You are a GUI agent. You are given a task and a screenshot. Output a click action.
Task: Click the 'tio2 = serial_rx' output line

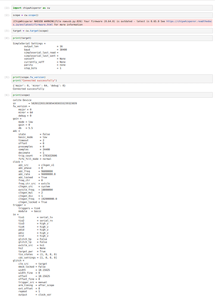click(x=36, y=221)
